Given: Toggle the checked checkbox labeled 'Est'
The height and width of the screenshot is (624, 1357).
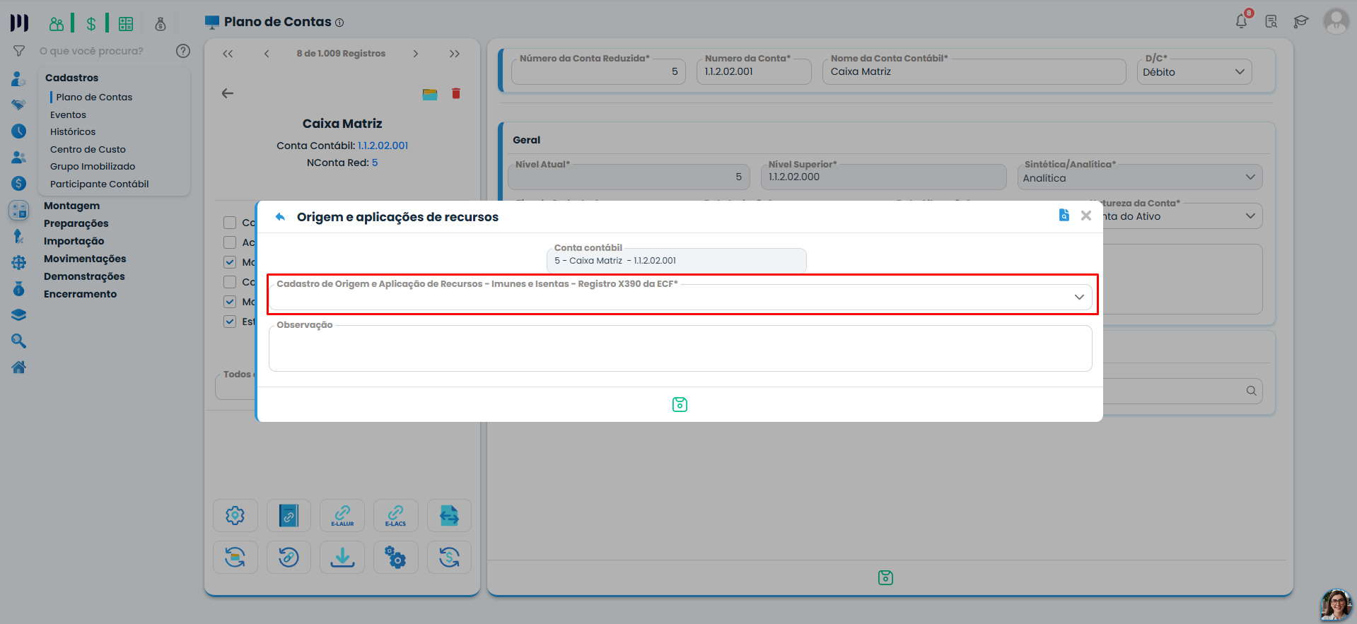Looking at the screenshot, I should click(x=230, y=322).
